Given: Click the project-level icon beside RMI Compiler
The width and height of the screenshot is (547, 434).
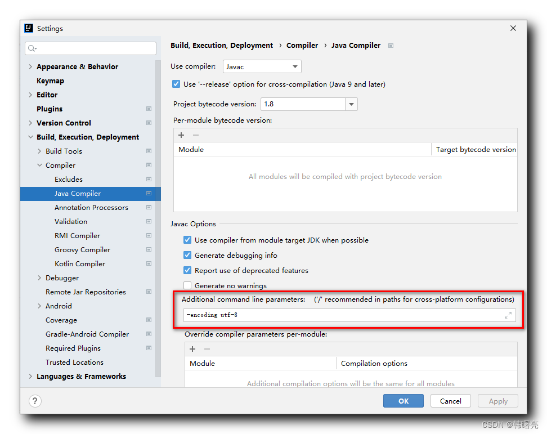Looking at the screenshot, I should pos(149,235).
